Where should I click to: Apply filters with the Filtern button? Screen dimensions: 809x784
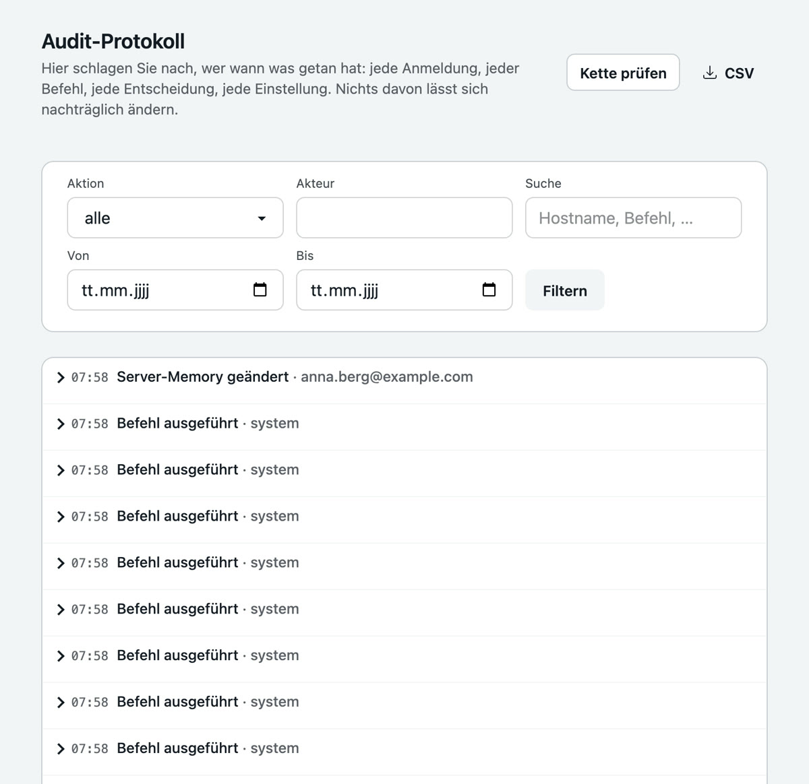[565, 290]
